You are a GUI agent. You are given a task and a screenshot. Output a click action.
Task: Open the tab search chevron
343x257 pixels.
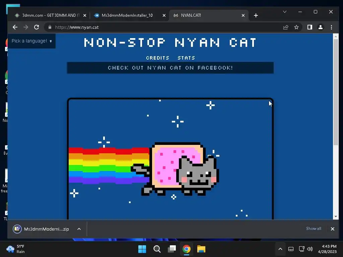285,12
